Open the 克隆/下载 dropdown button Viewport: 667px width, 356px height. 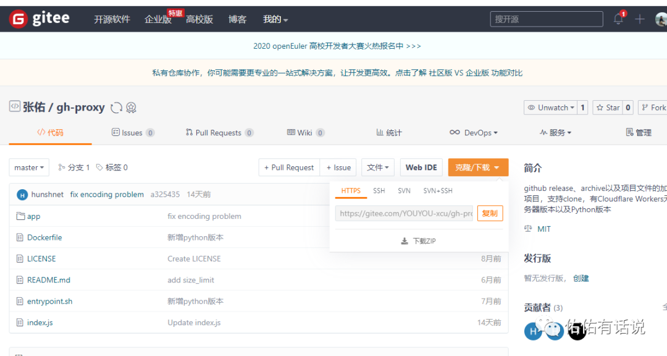[478, 167]
